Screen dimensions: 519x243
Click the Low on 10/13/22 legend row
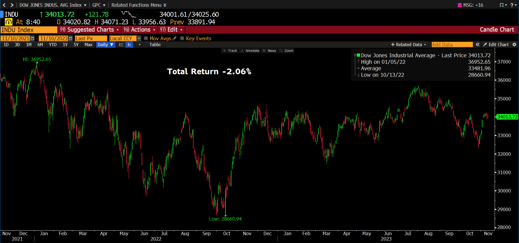pyautogui.click(x=423, y=75)
